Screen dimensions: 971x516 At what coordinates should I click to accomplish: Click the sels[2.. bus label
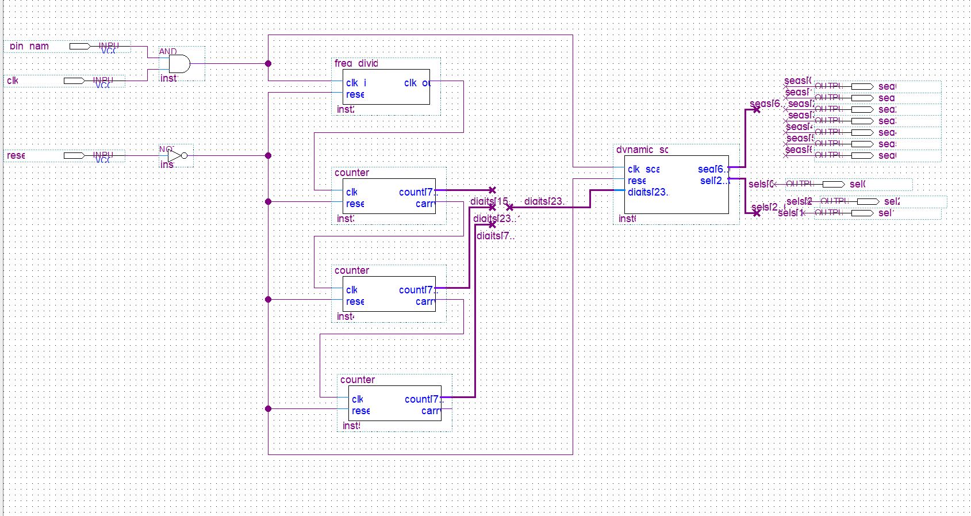(x=767, y=207)
